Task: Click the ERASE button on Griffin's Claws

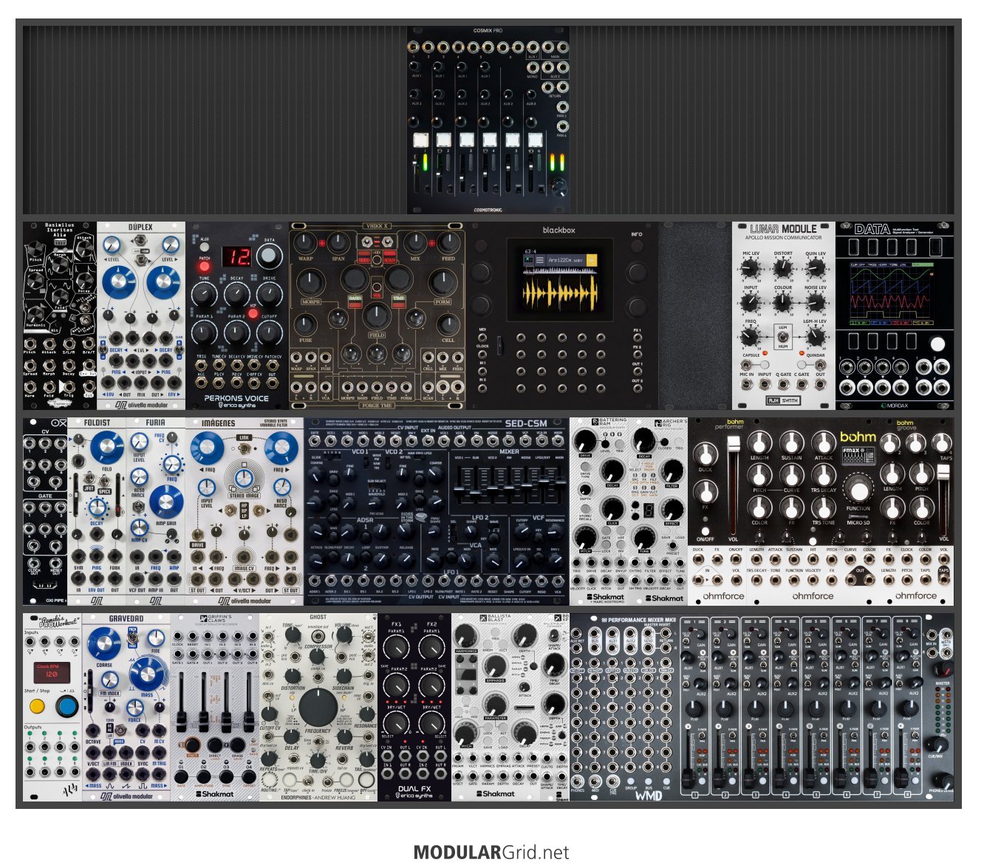Action: coord(237,745)
